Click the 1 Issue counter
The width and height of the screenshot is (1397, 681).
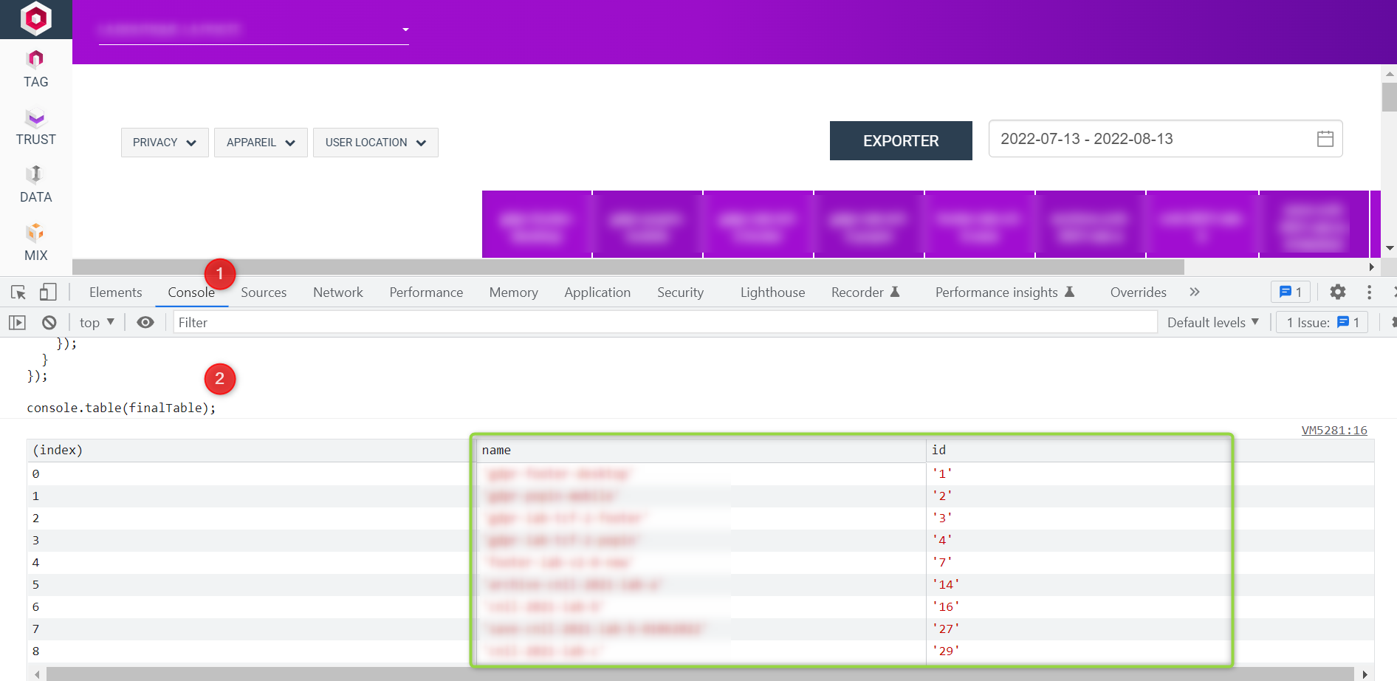(1320, 322)
